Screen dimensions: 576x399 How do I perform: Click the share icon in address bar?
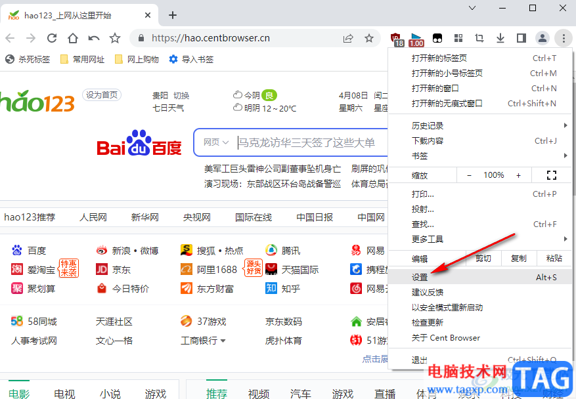pos(348,38)
